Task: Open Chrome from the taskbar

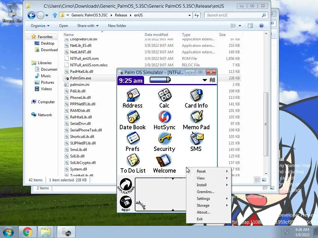Action: tap(28, 232)
